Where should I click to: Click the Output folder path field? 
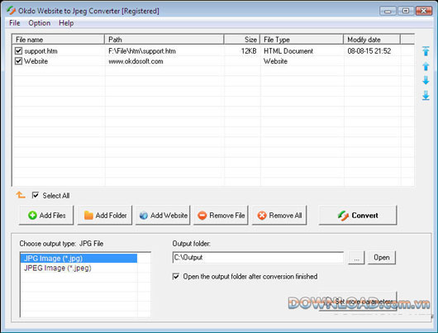pyautogui.click(x=258, y=257)
